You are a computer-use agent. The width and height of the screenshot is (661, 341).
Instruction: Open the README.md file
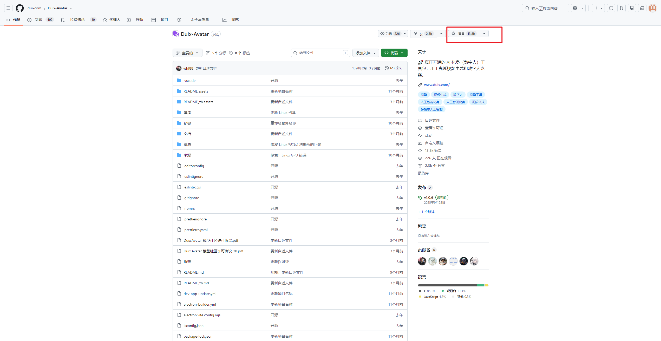point(193,272)
